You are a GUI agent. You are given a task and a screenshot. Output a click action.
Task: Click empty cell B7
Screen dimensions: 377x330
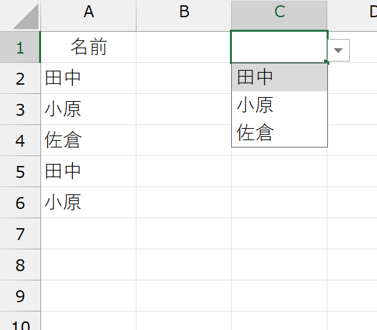pyautogui.click(x=184, y=233)
